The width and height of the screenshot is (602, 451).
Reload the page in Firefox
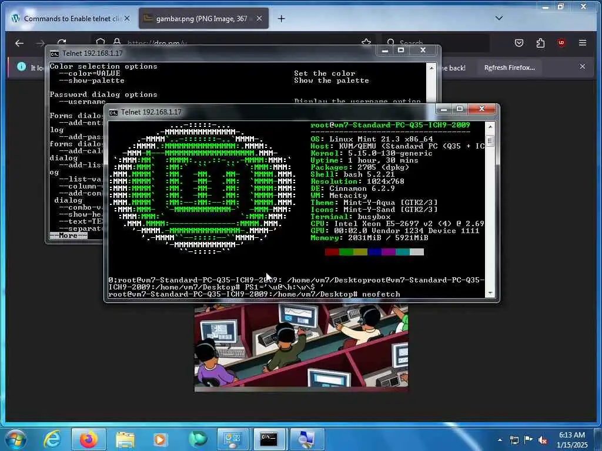click(x=62, y=42)
